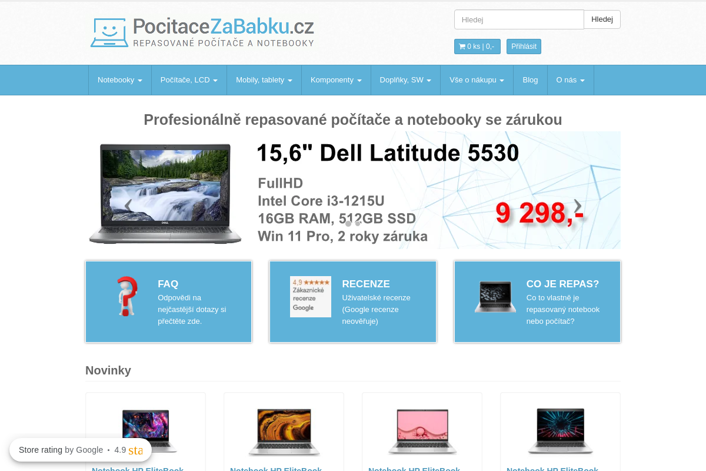706x471 pixels.
Task: Select the first carousel indicator dot
Action: pyautogui.click(x=348, y=224)
